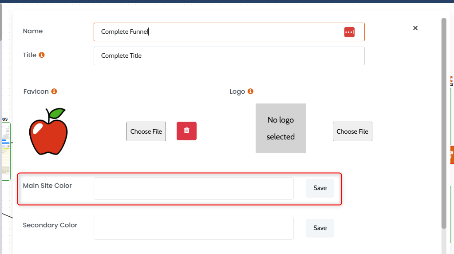Choose a file for the Logo

[352, 131]
